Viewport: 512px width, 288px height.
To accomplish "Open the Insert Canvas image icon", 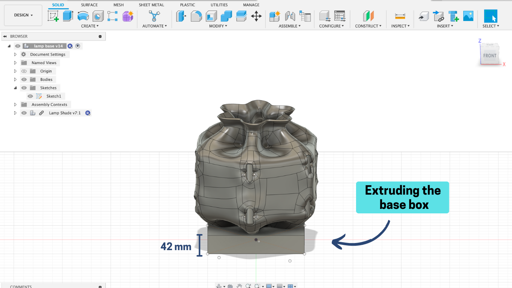I will tap(468, 16).
